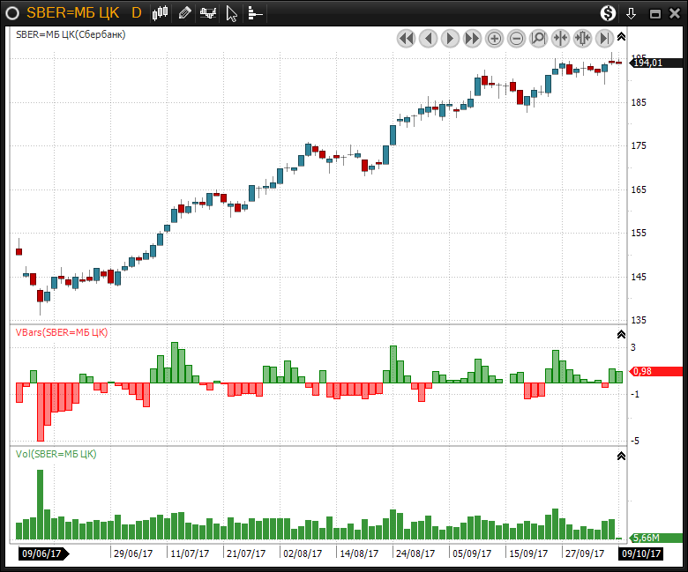688x572 pixels.
Task: Click the horizontal volume profile icon
Action: pyautogui.click(x=254, y=13)
